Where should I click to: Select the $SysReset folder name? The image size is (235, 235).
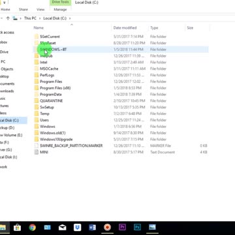coord(48,43)
